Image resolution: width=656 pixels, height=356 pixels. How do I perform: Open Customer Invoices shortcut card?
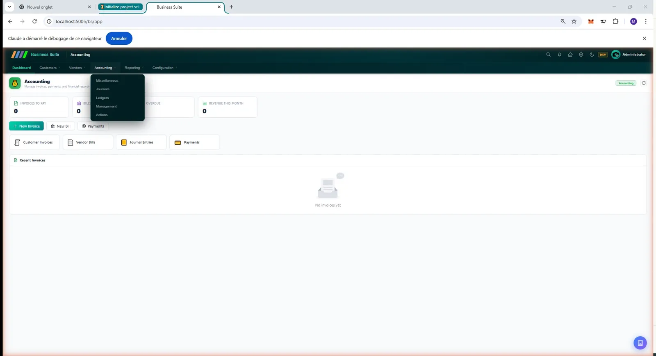pos(34,142)
